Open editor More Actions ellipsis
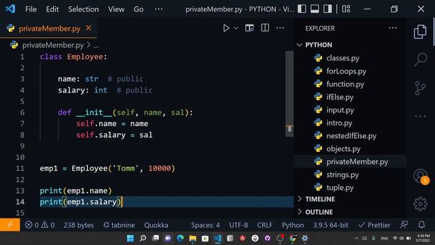 (x=280, y=28)
